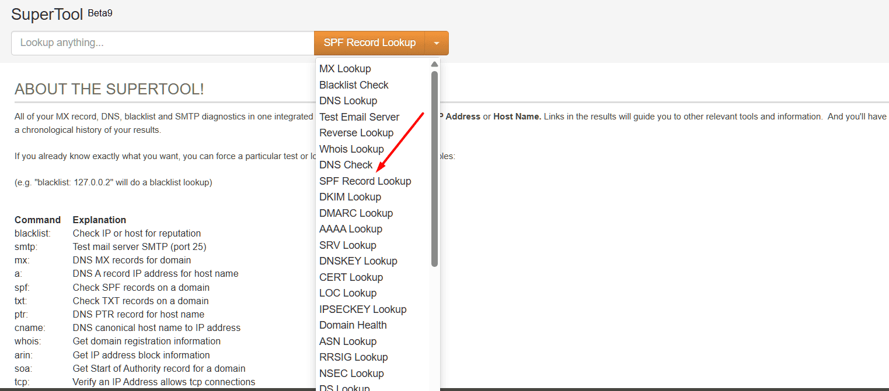Viewport: 889px width, 391px height.
Task: Click the mx: command text
Action: 22,260
